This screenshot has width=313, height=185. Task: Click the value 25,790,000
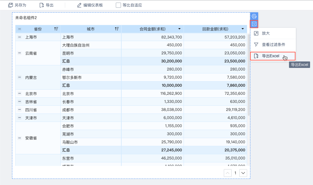point(172,142)
